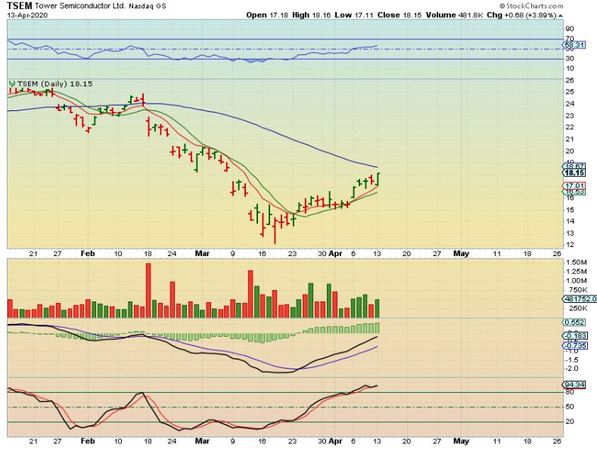Click the 18.67 moving average price tag
The width and height of the screenshot is (597, 451).
[574, 166]
